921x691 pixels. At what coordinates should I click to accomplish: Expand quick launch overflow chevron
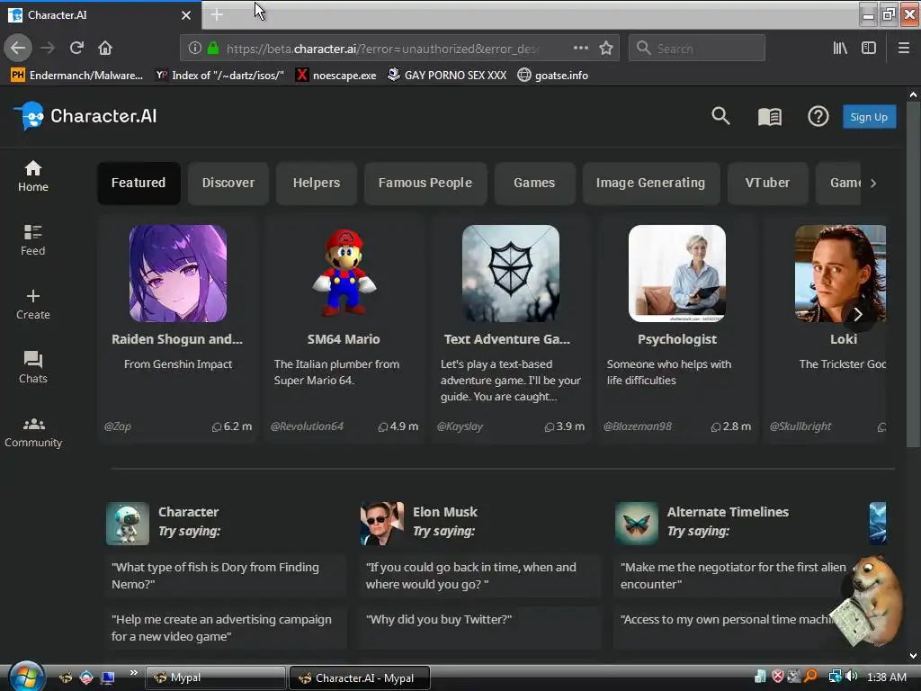click(x=133, y=673)
